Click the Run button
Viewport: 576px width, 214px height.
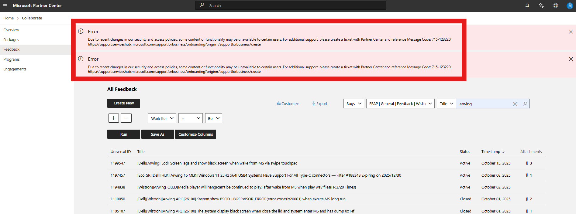[124, 134]
